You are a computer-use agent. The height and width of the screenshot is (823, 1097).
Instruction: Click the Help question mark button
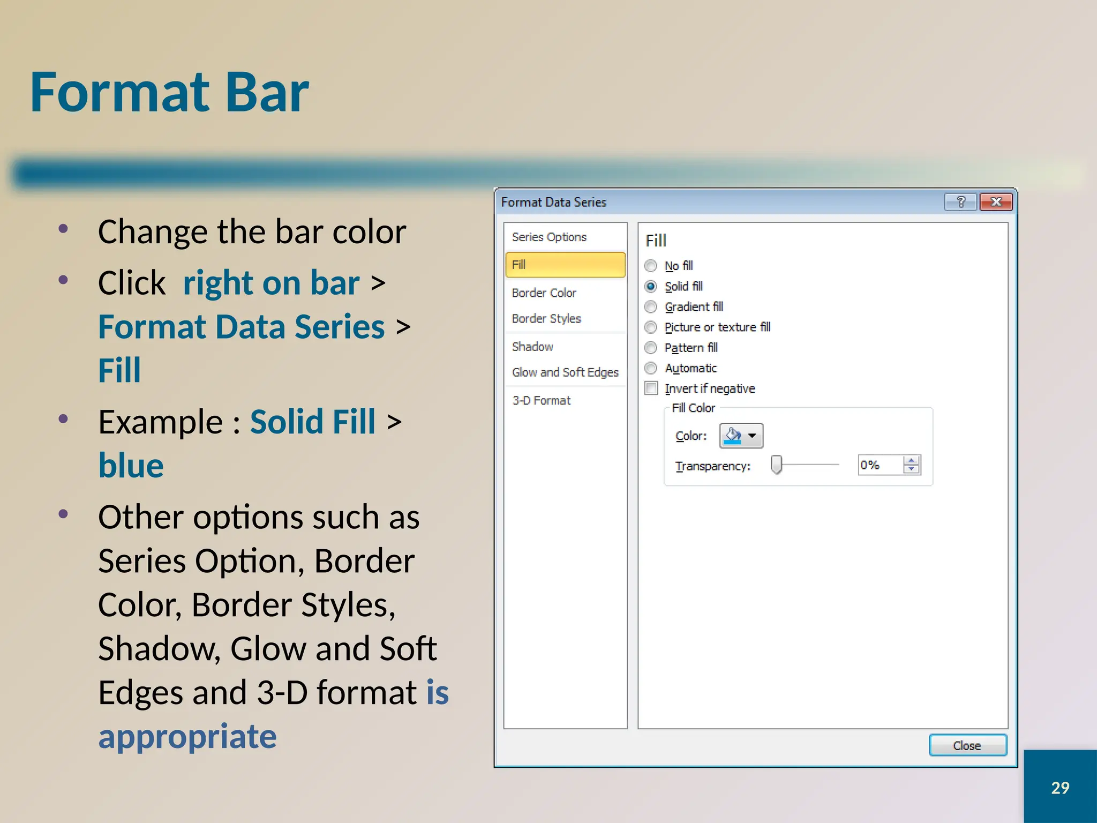pos(961,202)
